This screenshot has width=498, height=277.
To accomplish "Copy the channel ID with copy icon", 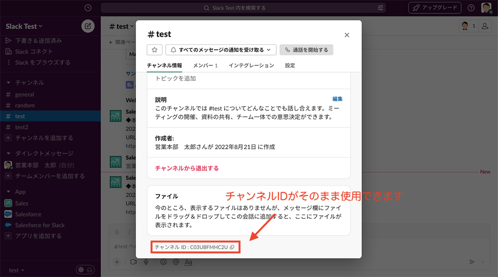I will pyautogui.click(x=232, y=247).
